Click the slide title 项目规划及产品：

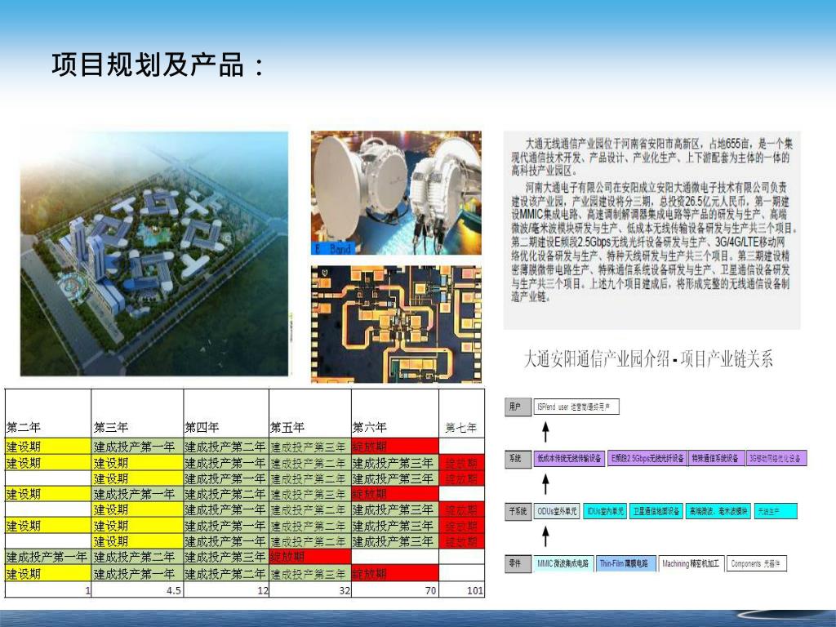coord(158,65)
